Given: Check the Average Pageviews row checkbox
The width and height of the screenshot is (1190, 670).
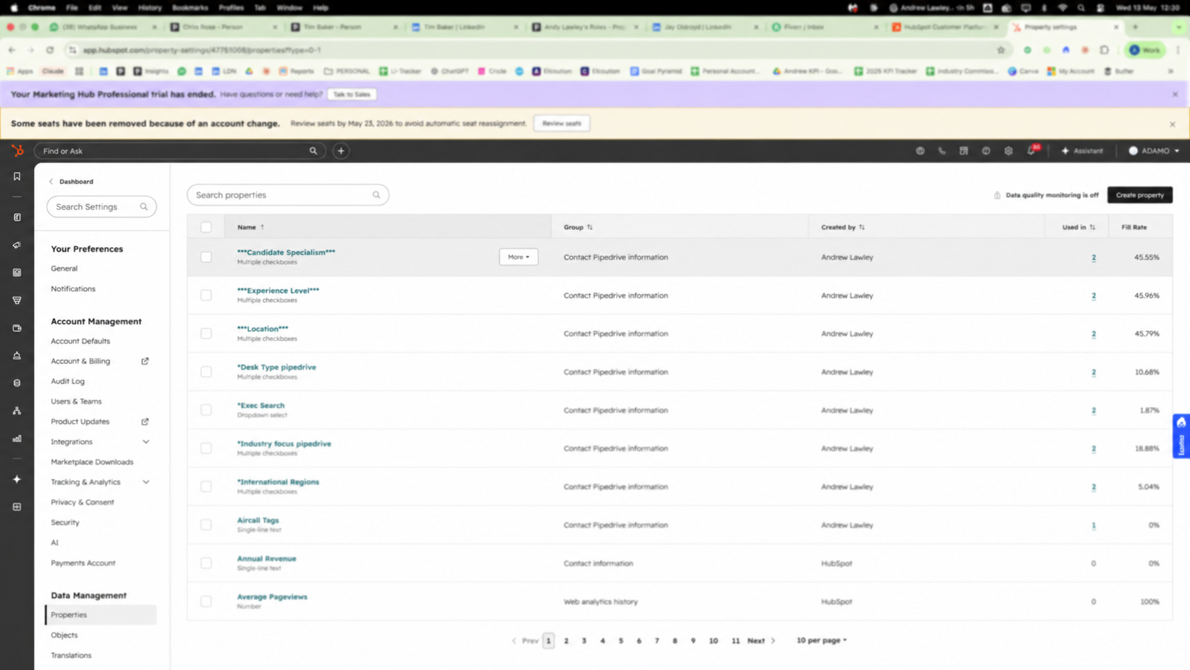Looking at the screenshot, I should point(206,602).
